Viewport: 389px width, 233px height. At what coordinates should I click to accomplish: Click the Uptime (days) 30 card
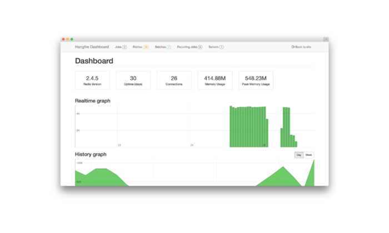tap(133, 80)
